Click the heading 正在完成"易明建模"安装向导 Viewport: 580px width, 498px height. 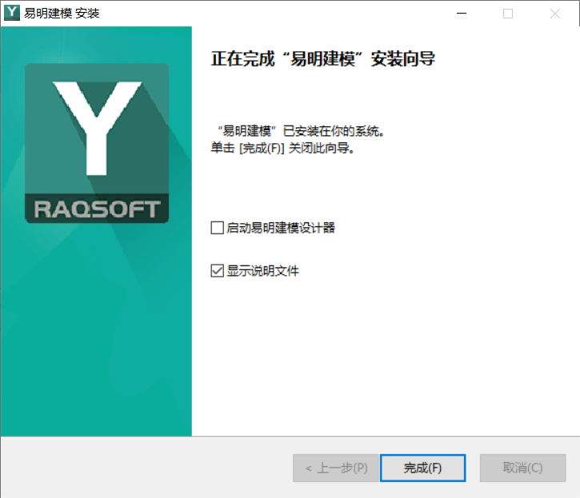pyautogui.click(x=323, y=59)
